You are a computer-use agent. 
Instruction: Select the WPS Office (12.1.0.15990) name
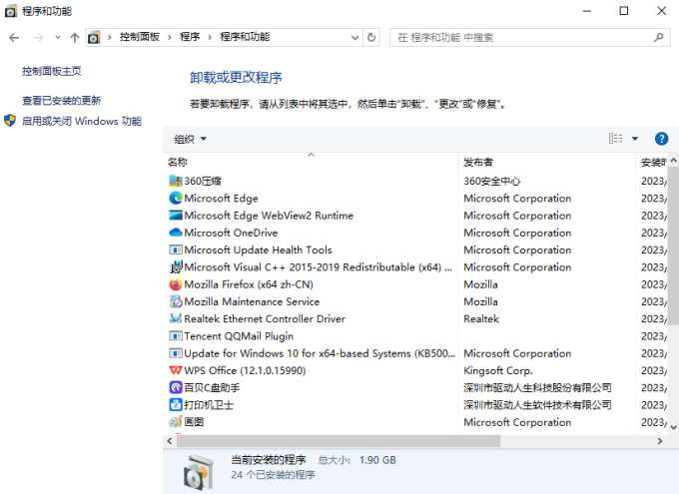(245, 370)
